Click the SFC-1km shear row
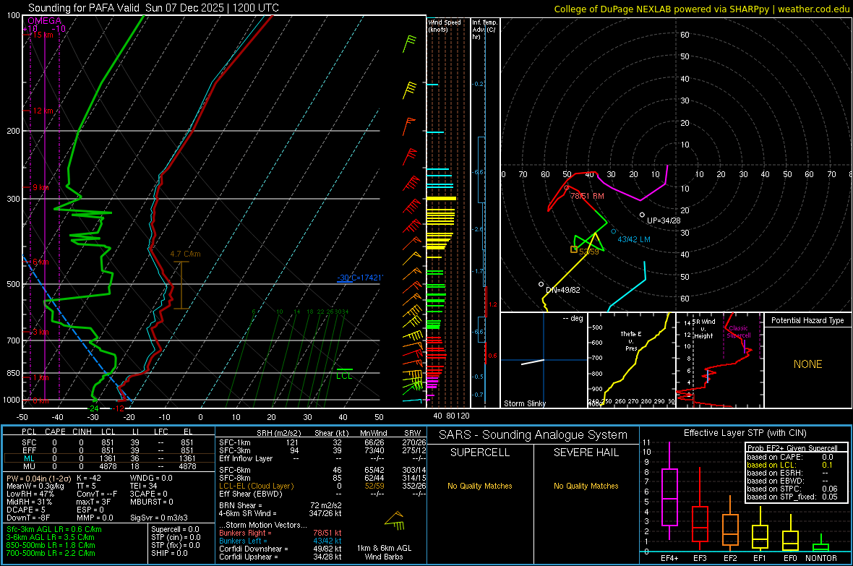 pos(322,442)
